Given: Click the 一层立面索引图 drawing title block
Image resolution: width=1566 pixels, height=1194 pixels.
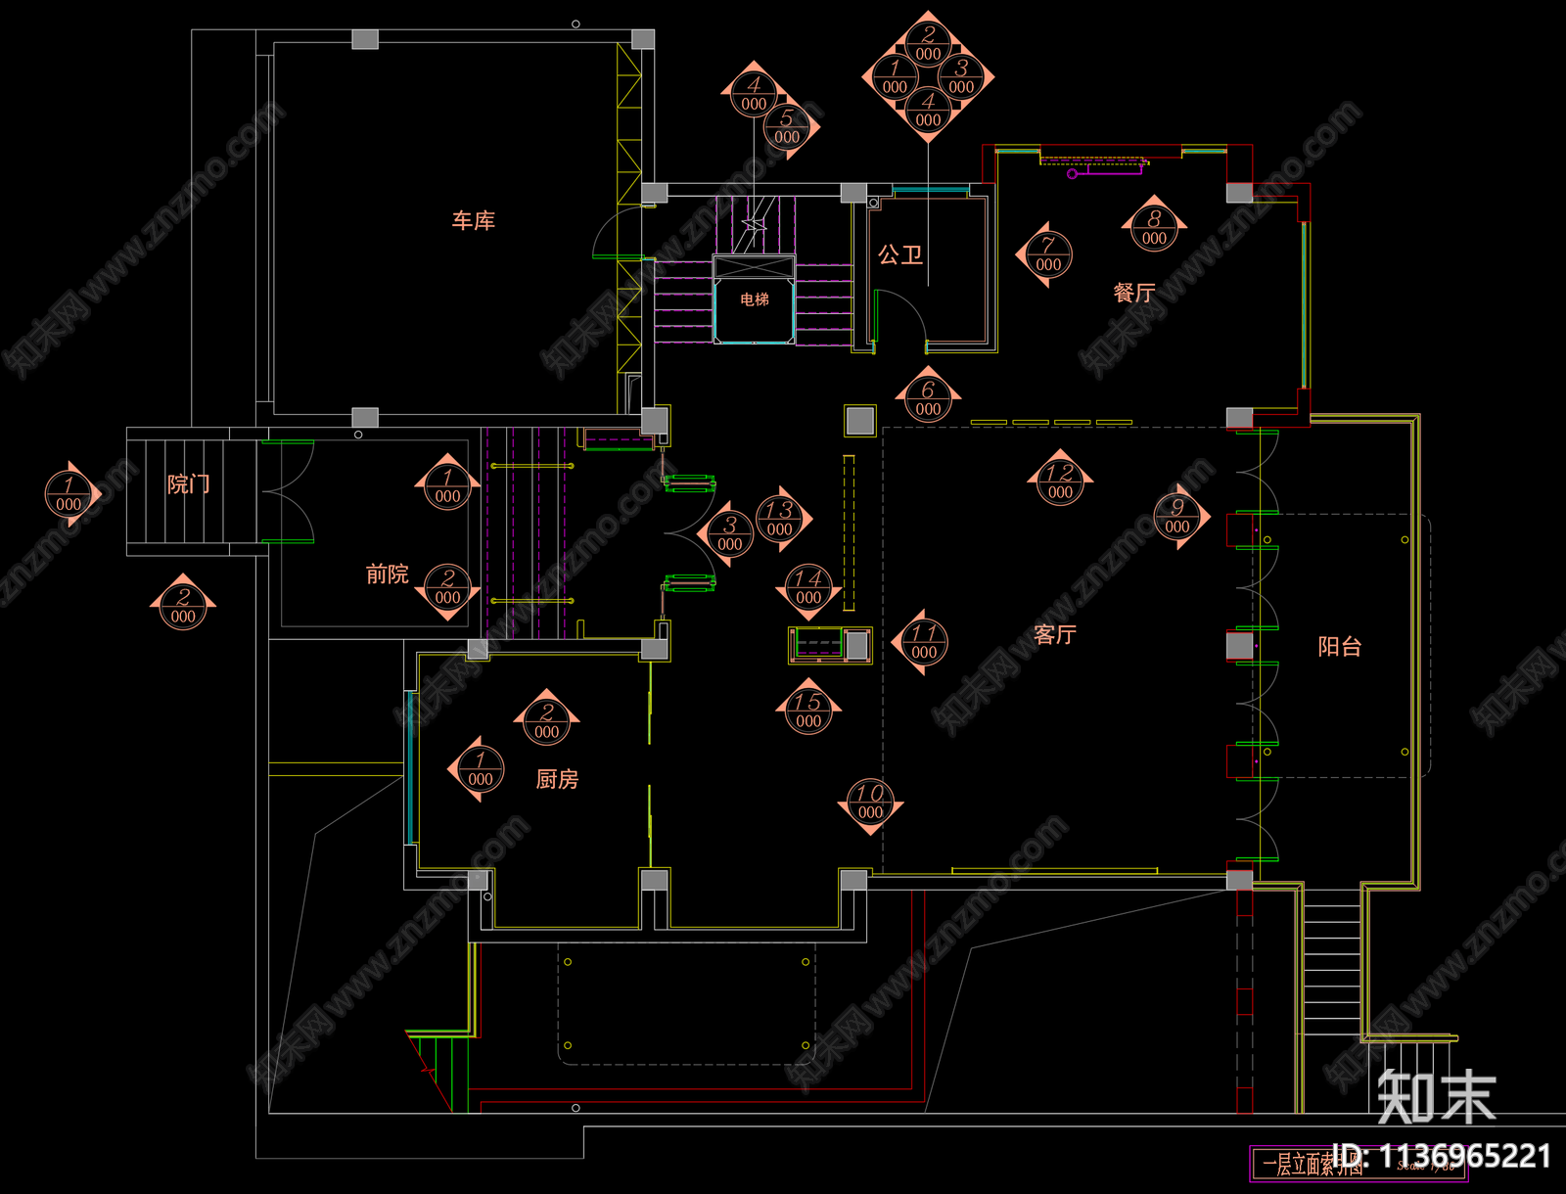Looking at the screenshot, I should click(1359, 1164).
